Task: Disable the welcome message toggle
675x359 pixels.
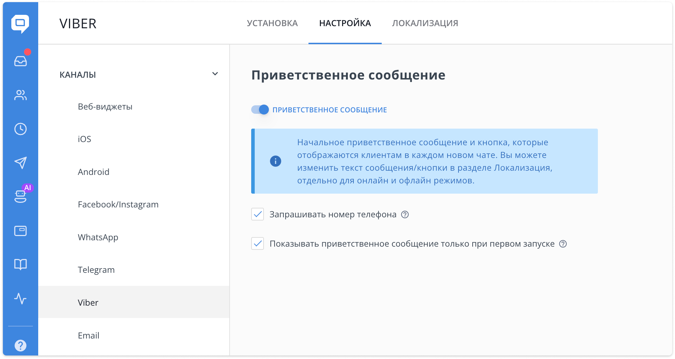Action: [x=260, y=110]
